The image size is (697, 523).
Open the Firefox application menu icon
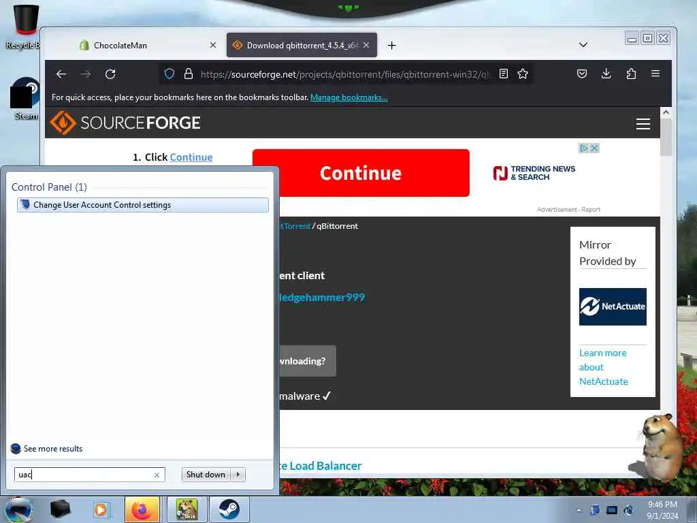tap(655, 74)
